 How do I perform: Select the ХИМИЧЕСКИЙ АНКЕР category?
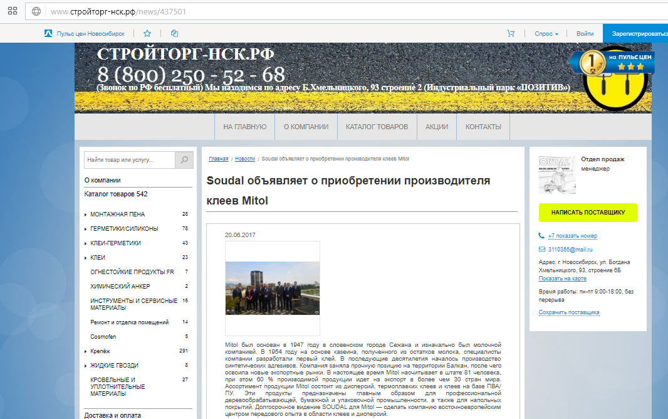click(x=120, y=287)
